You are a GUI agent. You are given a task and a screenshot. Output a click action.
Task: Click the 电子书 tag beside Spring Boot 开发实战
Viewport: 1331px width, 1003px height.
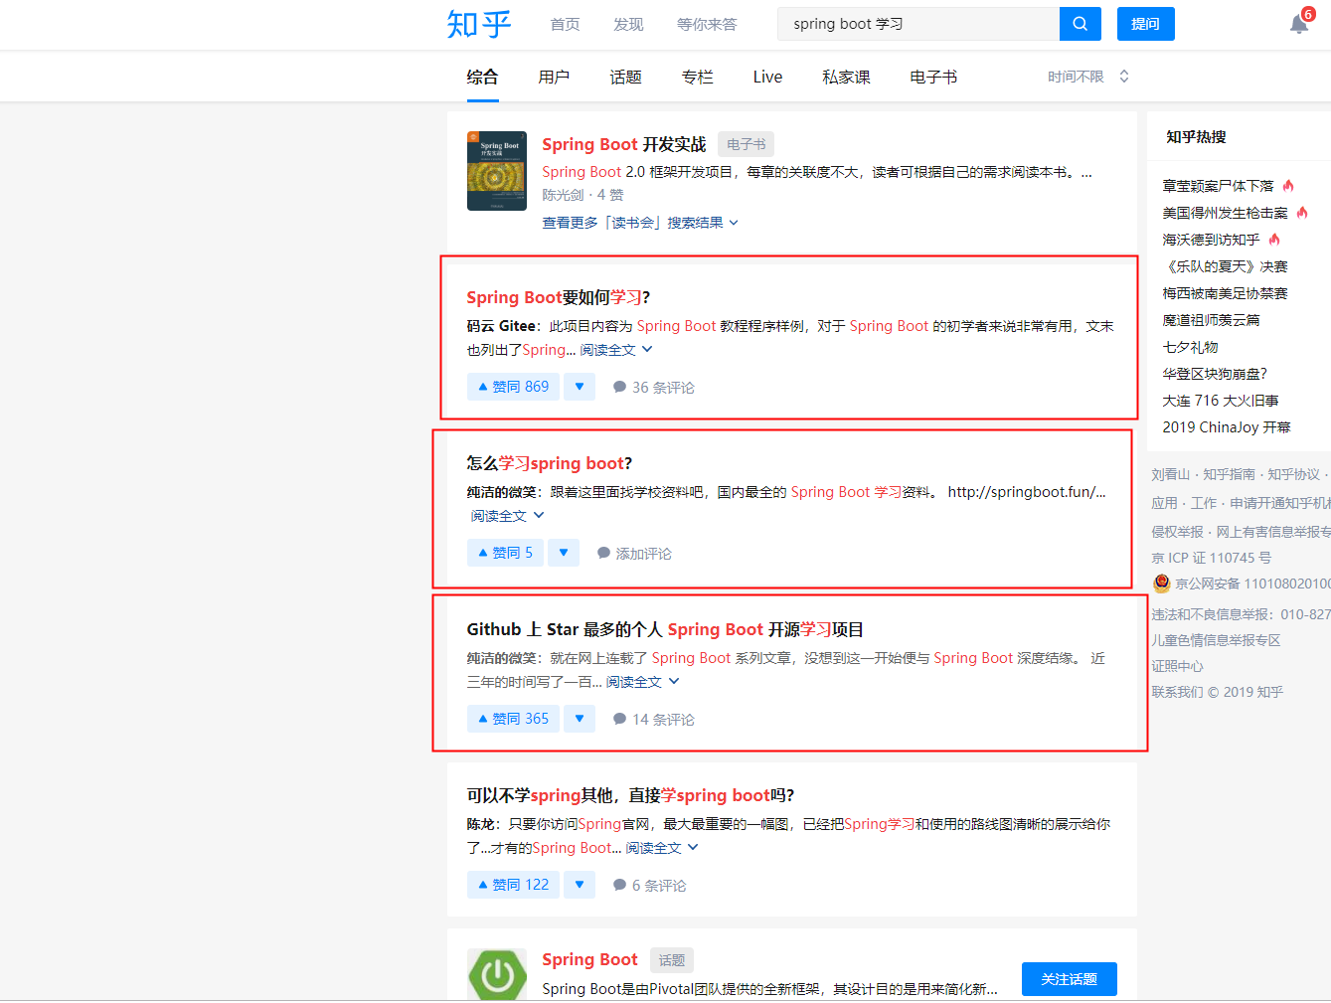click(x=746, y=144)
